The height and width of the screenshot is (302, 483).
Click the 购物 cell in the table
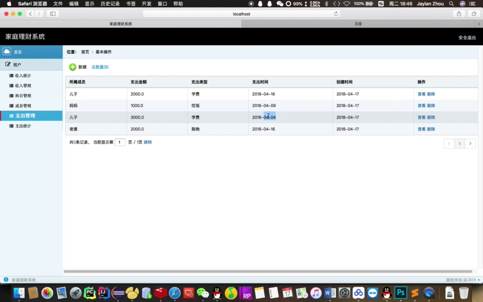[x=196, y=129]
